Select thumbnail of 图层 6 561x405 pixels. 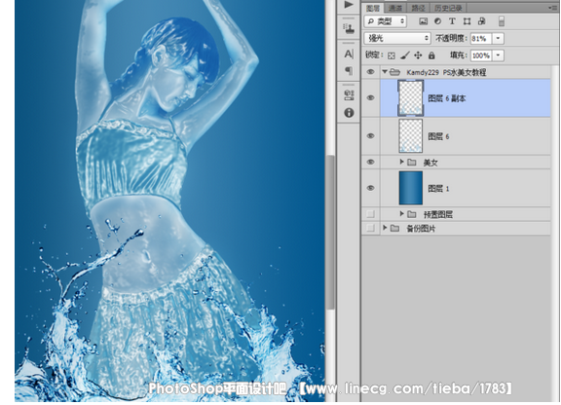click(x=411, y=136)
